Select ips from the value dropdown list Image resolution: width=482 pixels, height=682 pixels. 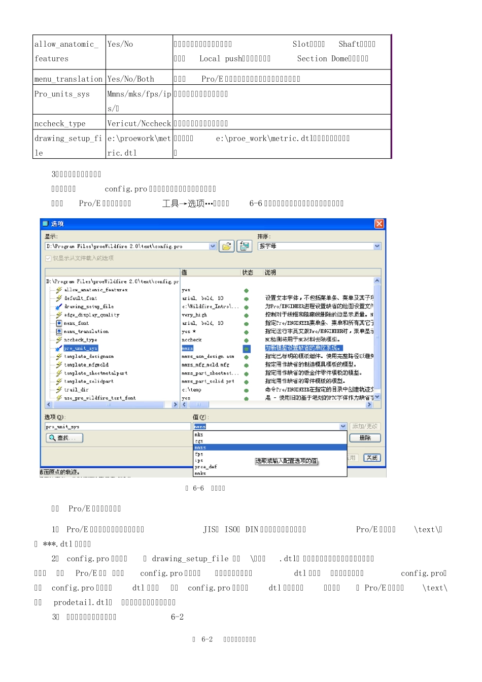click(x=270, y=460)
